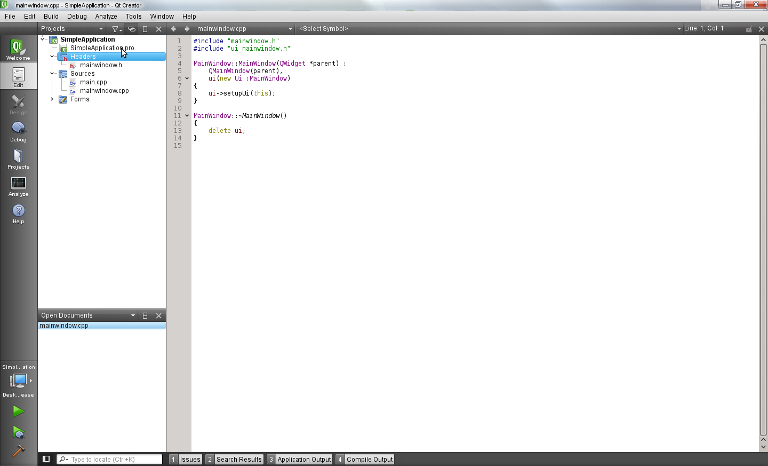Screen dimensions: 768x466
Task: Open the Open Documents view dropdown
Action: pos(88,315)
